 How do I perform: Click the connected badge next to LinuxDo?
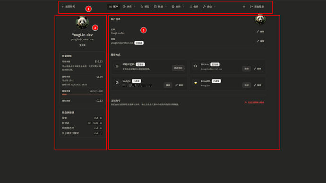(x=216, y=81)
